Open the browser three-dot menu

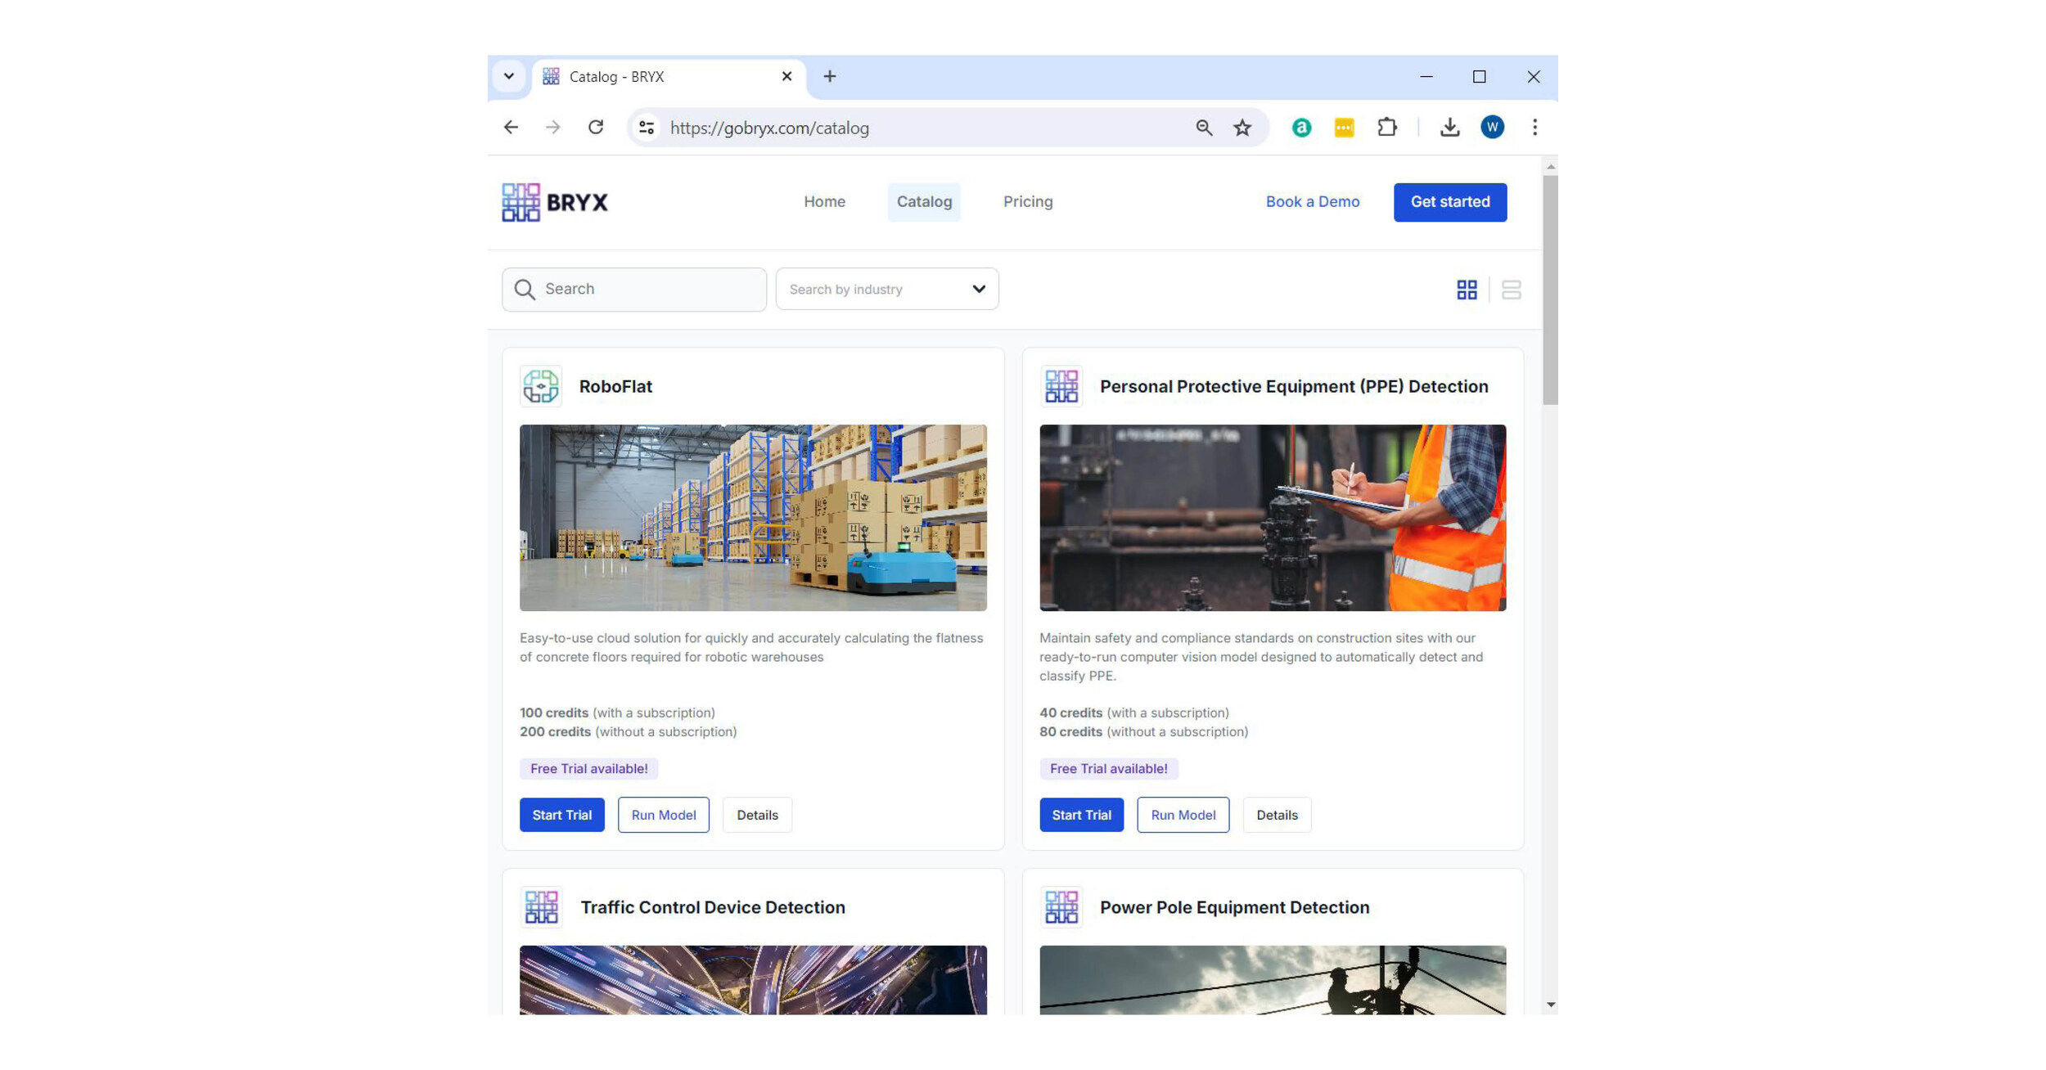(1534, 128)
